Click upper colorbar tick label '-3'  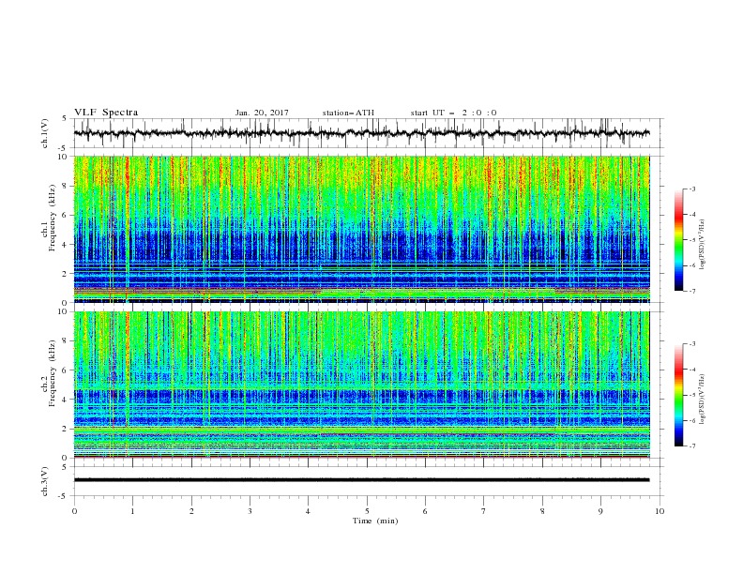(x=692, y=189)
